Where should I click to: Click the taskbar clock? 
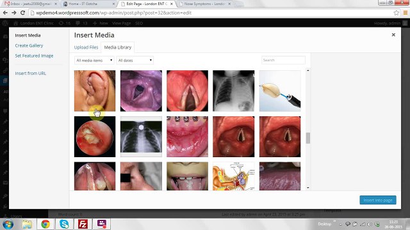(393, 224)
